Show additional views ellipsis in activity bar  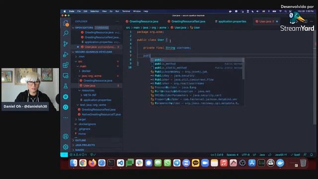(x=66, y=118)
